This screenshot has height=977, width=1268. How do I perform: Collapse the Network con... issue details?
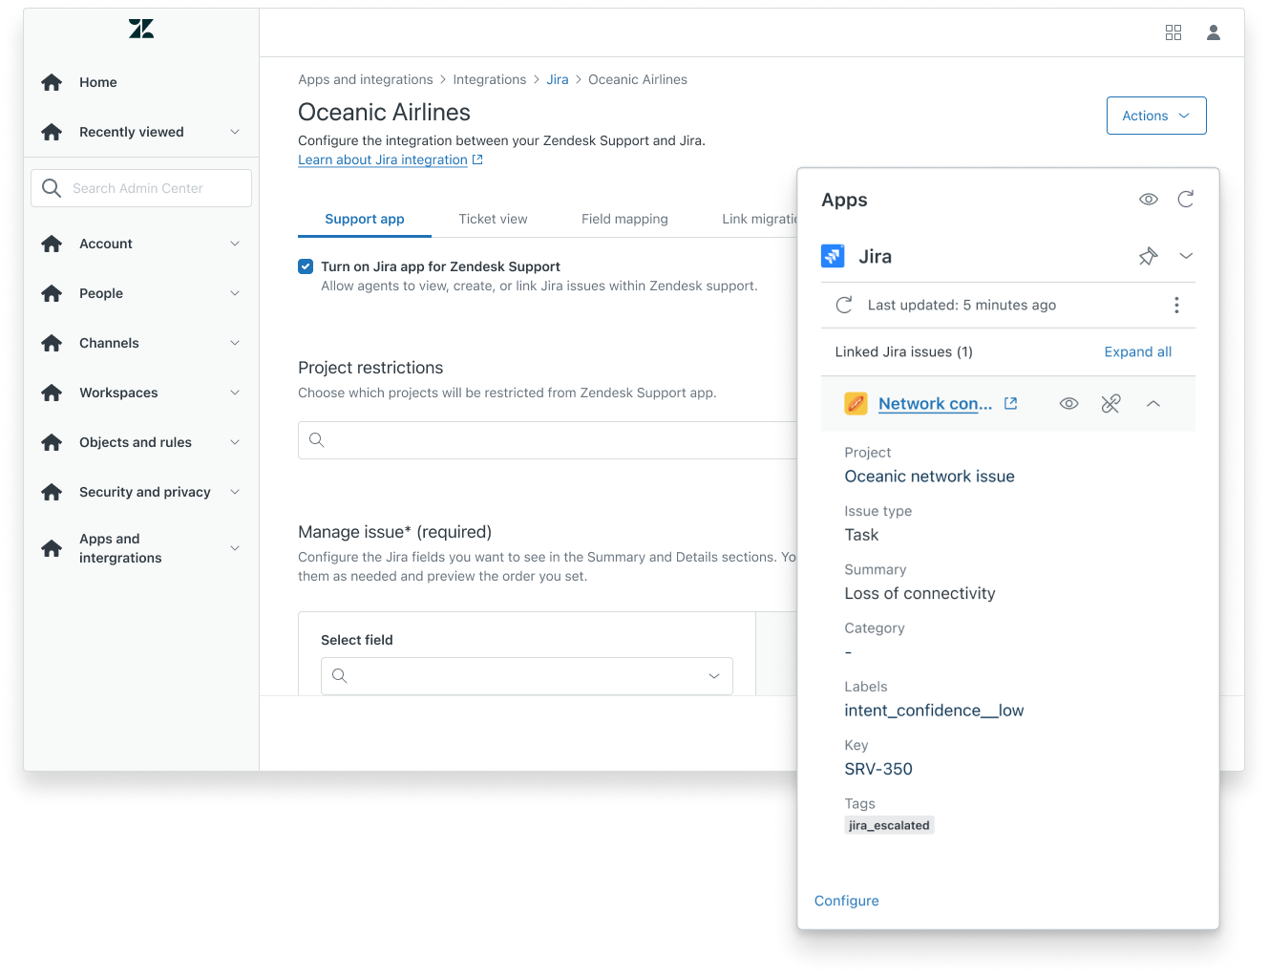[x=1153, y=404]
